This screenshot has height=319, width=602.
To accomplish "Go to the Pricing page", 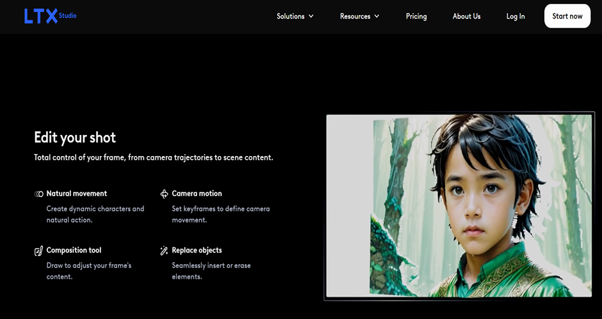I will pos(416,17).
